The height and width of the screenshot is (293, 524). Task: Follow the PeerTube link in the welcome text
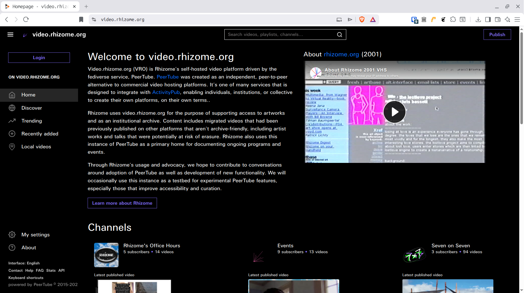click(168, 77)
